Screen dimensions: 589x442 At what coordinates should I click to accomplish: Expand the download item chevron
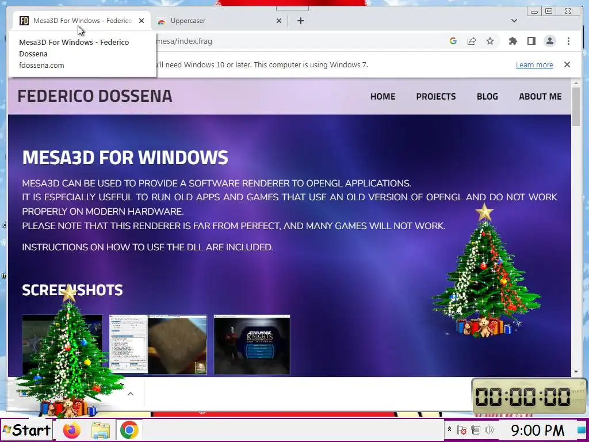[x=131, y=394]
